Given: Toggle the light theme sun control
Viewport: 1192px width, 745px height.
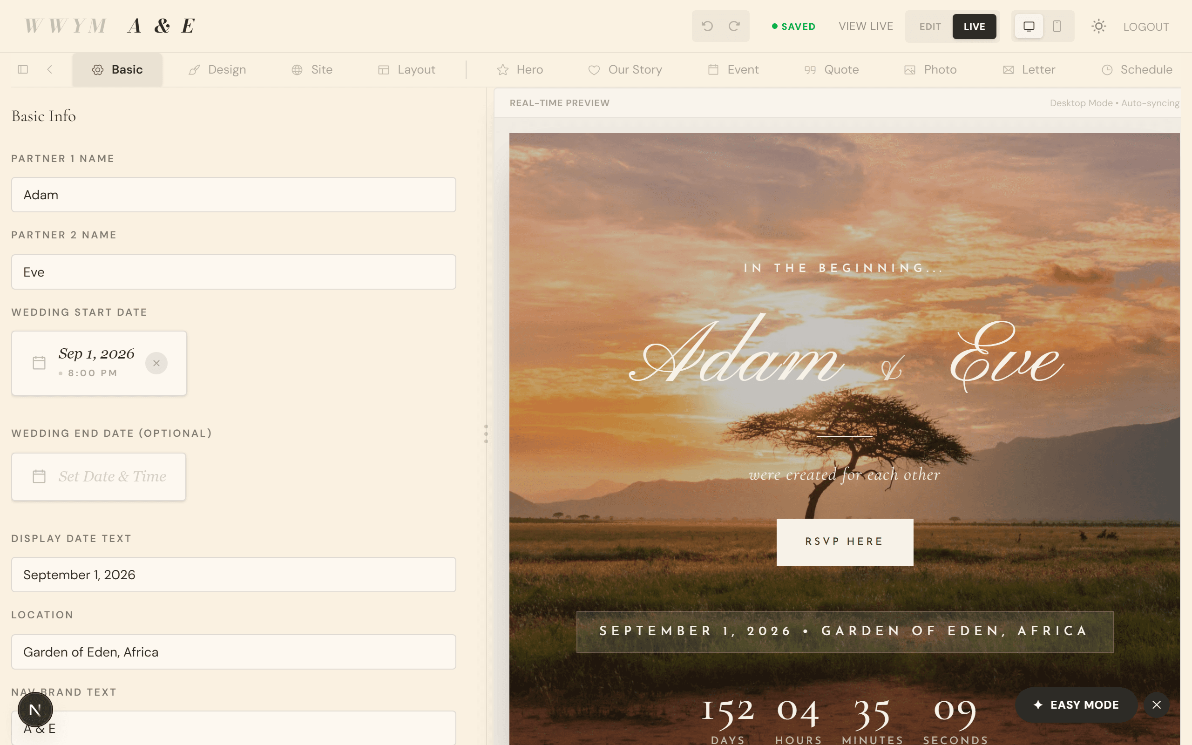Looking at the screenshot, I should (1099, 26).
